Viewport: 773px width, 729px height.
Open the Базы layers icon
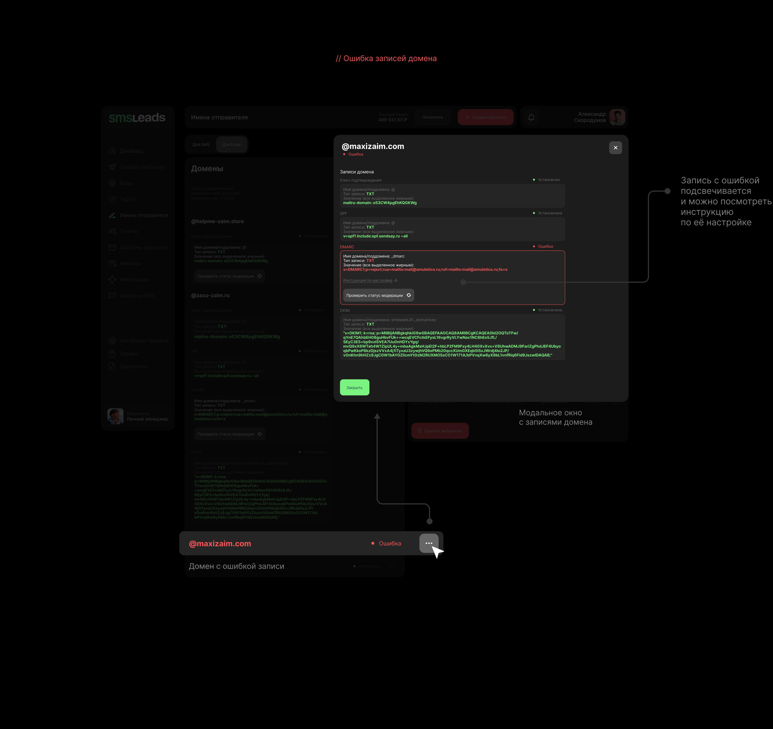112,183
